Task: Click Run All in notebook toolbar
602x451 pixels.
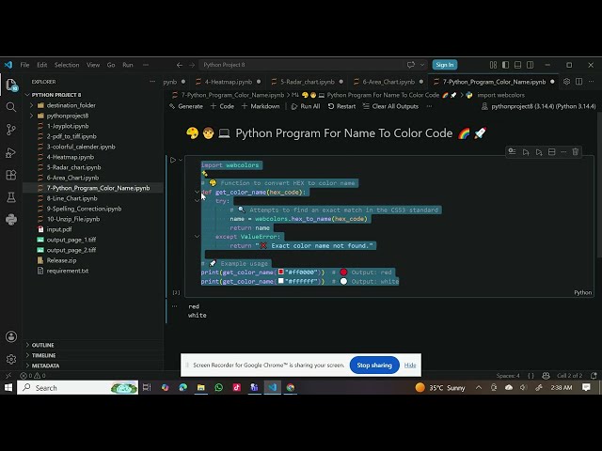Action: click(306, 106)
